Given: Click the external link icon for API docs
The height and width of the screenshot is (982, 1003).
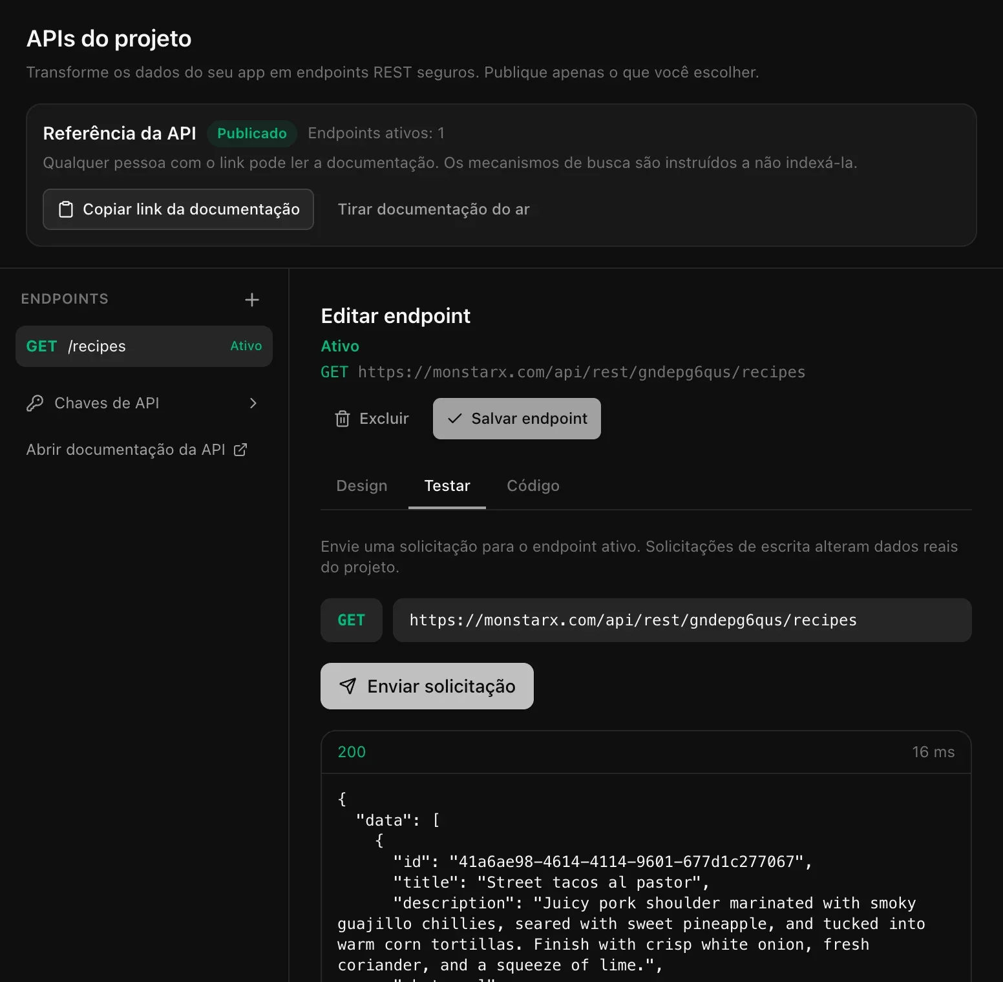Looking at the screenshot, I should [x=240, y=450].
